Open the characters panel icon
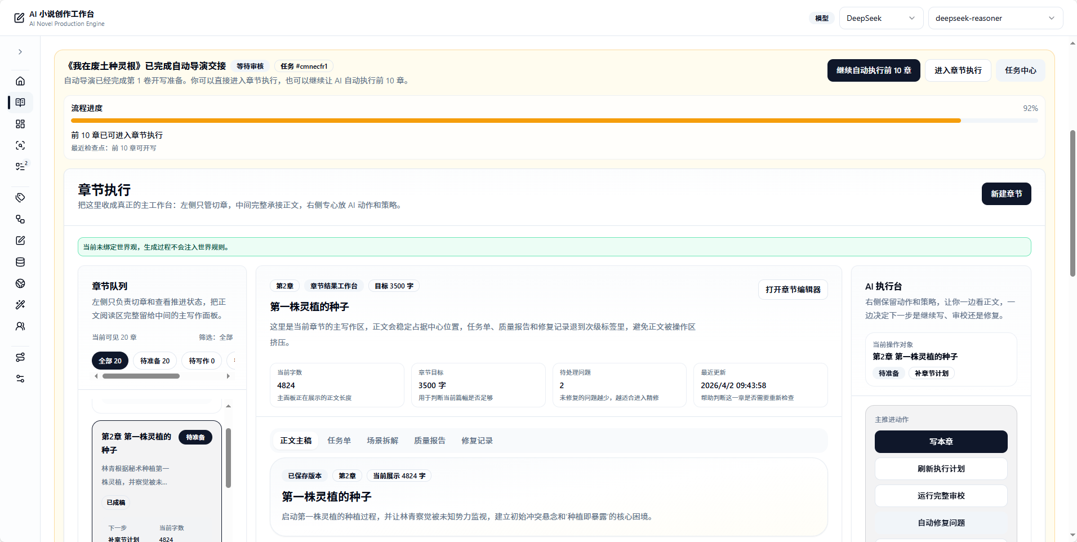Viewport: 1077px width, 542px height. pos(20,326)
